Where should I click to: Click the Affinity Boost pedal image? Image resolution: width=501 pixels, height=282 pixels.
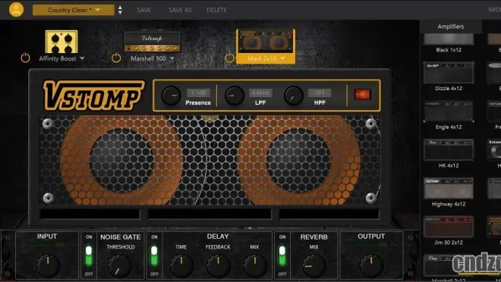61,42
